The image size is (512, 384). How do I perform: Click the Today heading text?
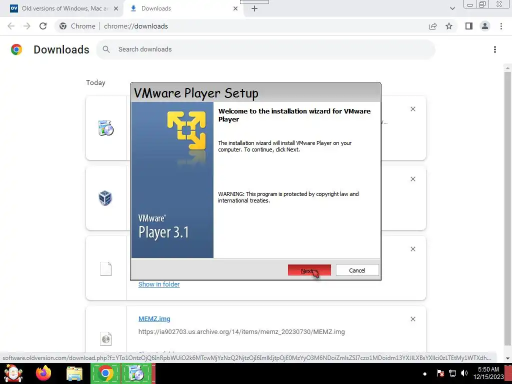point(95,82)
